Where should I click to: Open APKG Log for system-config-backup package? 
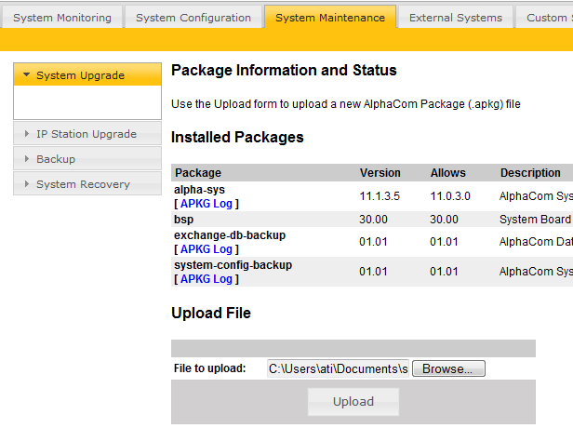pyautogui.click(x=207, y=279)
